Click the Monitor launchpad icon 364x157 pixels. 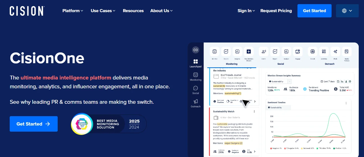[215, 52]
